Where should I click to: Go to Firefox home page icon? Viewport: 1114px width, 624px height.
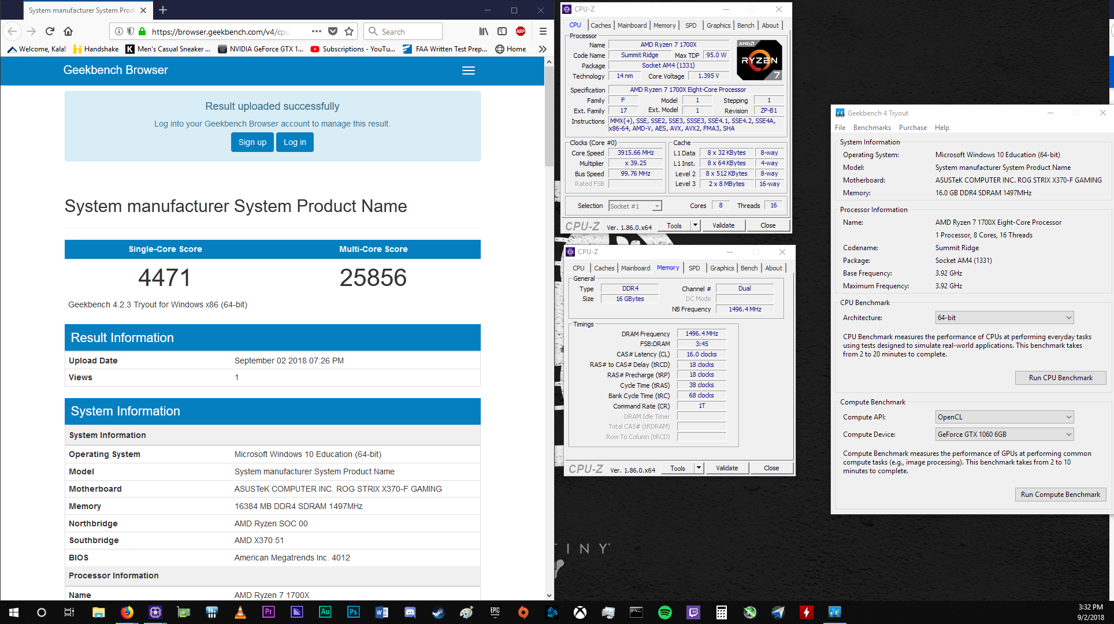[68, 31]
